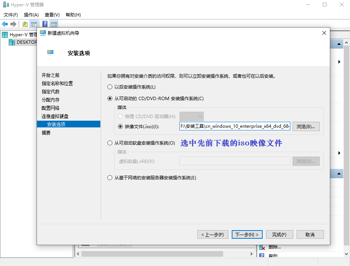The image size is (350, 266).
Task: Click the 删除... delete action link
Action: pos(275,247)
